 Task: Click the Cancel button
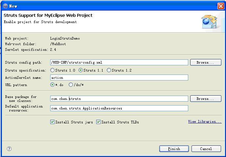206,149
